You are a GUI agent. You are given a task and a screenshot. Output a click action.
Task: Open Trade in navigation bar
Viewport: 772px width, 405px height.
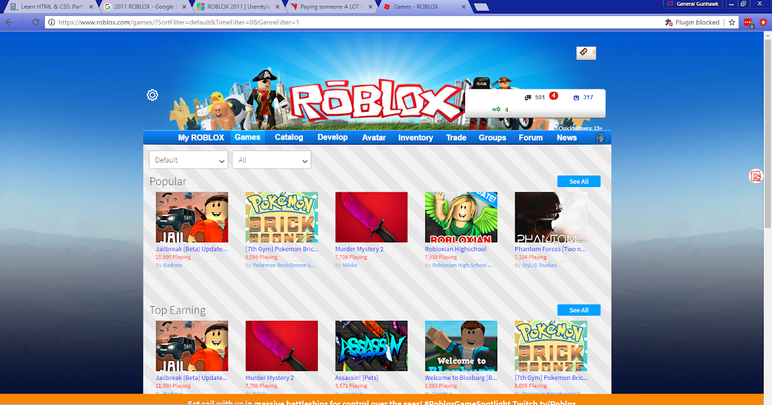coord(456,138)
